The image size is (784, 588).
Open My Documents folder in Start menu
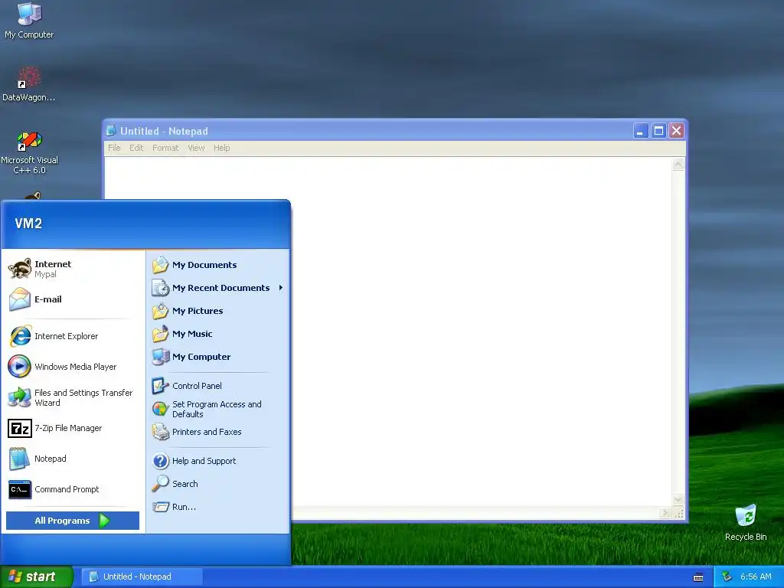pos(218,265)
